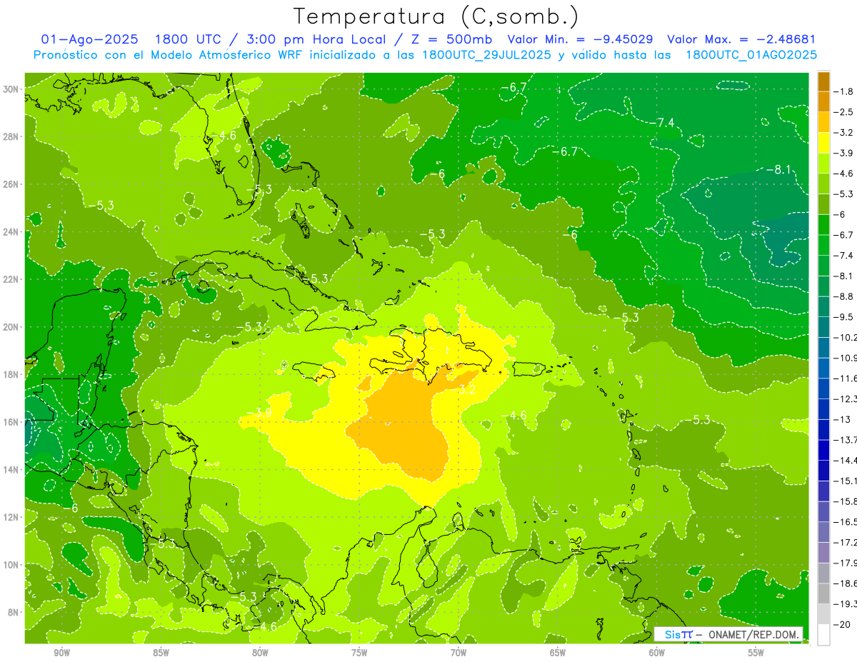Click the 55W longitude axis label
This screenshot has width=857, height=662.
point(756,653)
